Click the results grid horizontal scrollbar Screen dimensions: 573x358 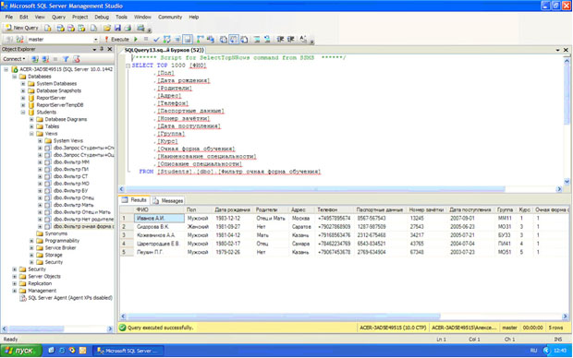pyautogui.click(x=284, y=316)
